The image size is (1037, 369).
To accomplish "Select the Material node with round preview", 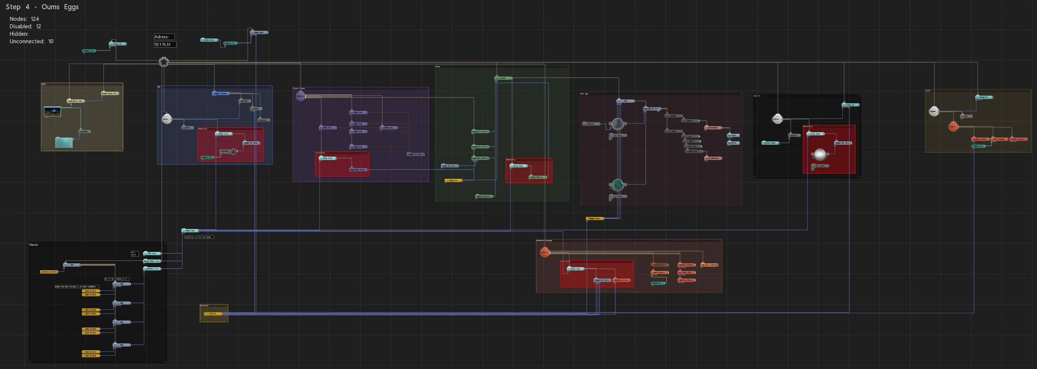I will pos(229,151).
